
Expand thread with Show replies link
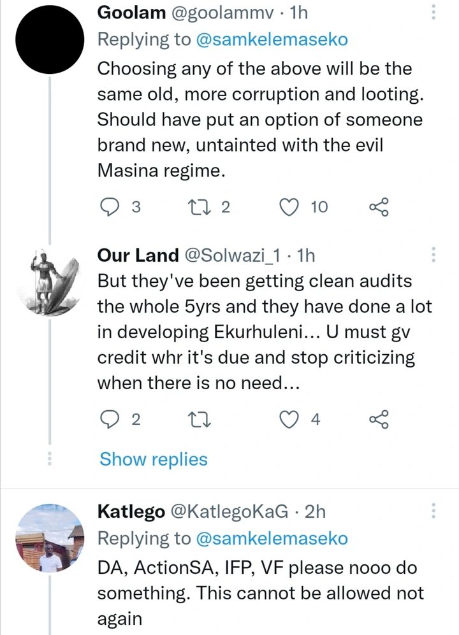(153, 459)
